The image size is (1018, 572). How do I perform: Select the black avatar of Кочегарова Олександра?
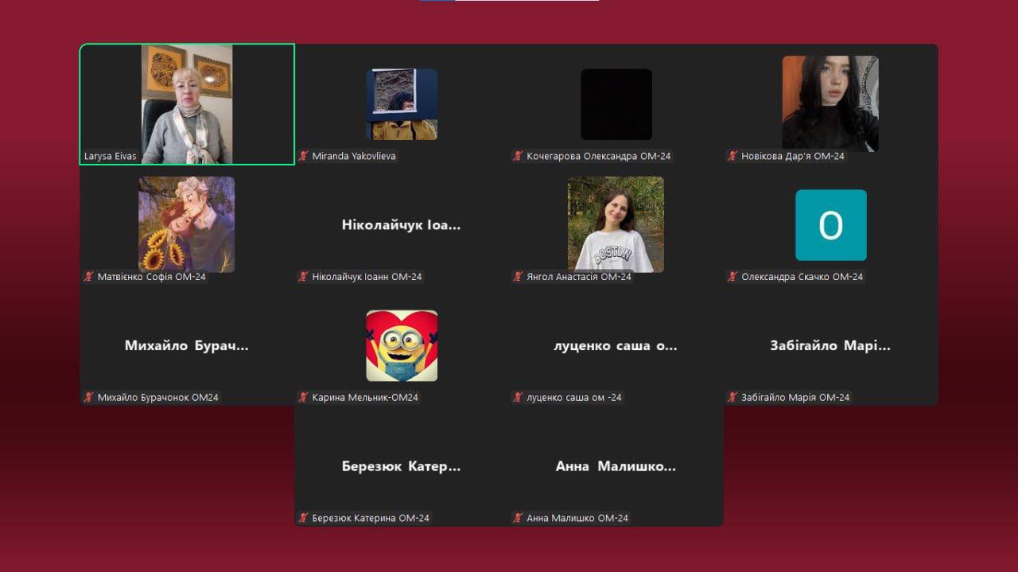pos(616,104)
